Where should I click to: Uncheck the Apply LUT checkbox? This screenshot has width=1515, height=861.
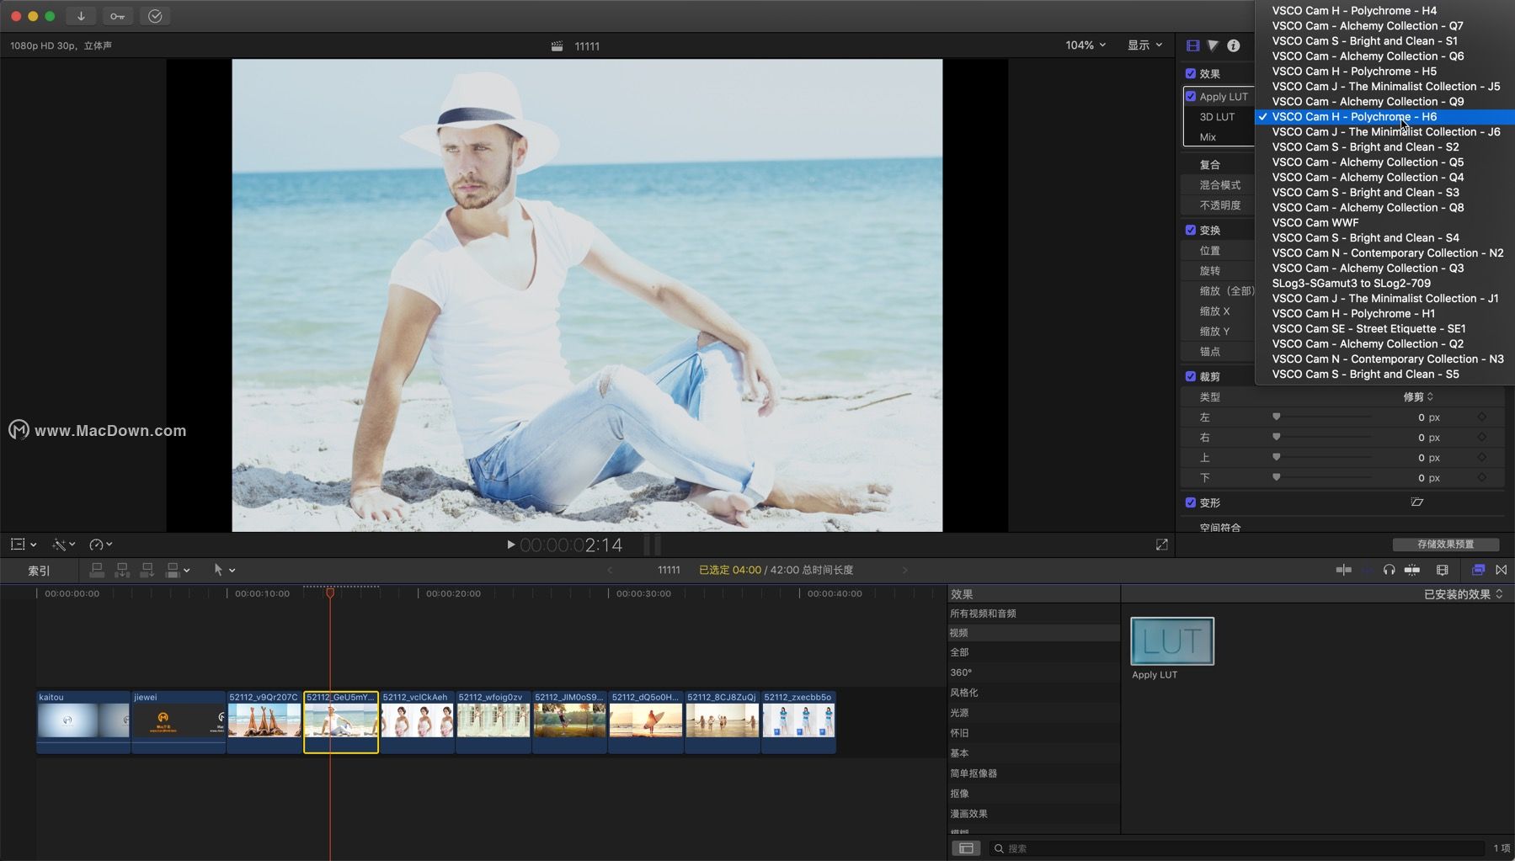[1192, 96]
